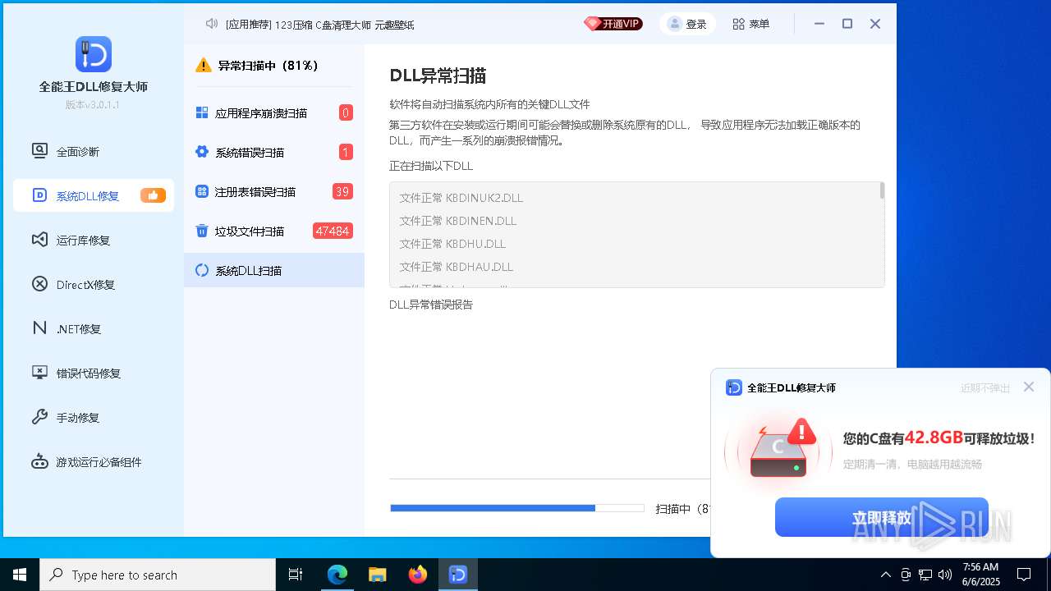Click the red disk warning icon in popup

778,448
